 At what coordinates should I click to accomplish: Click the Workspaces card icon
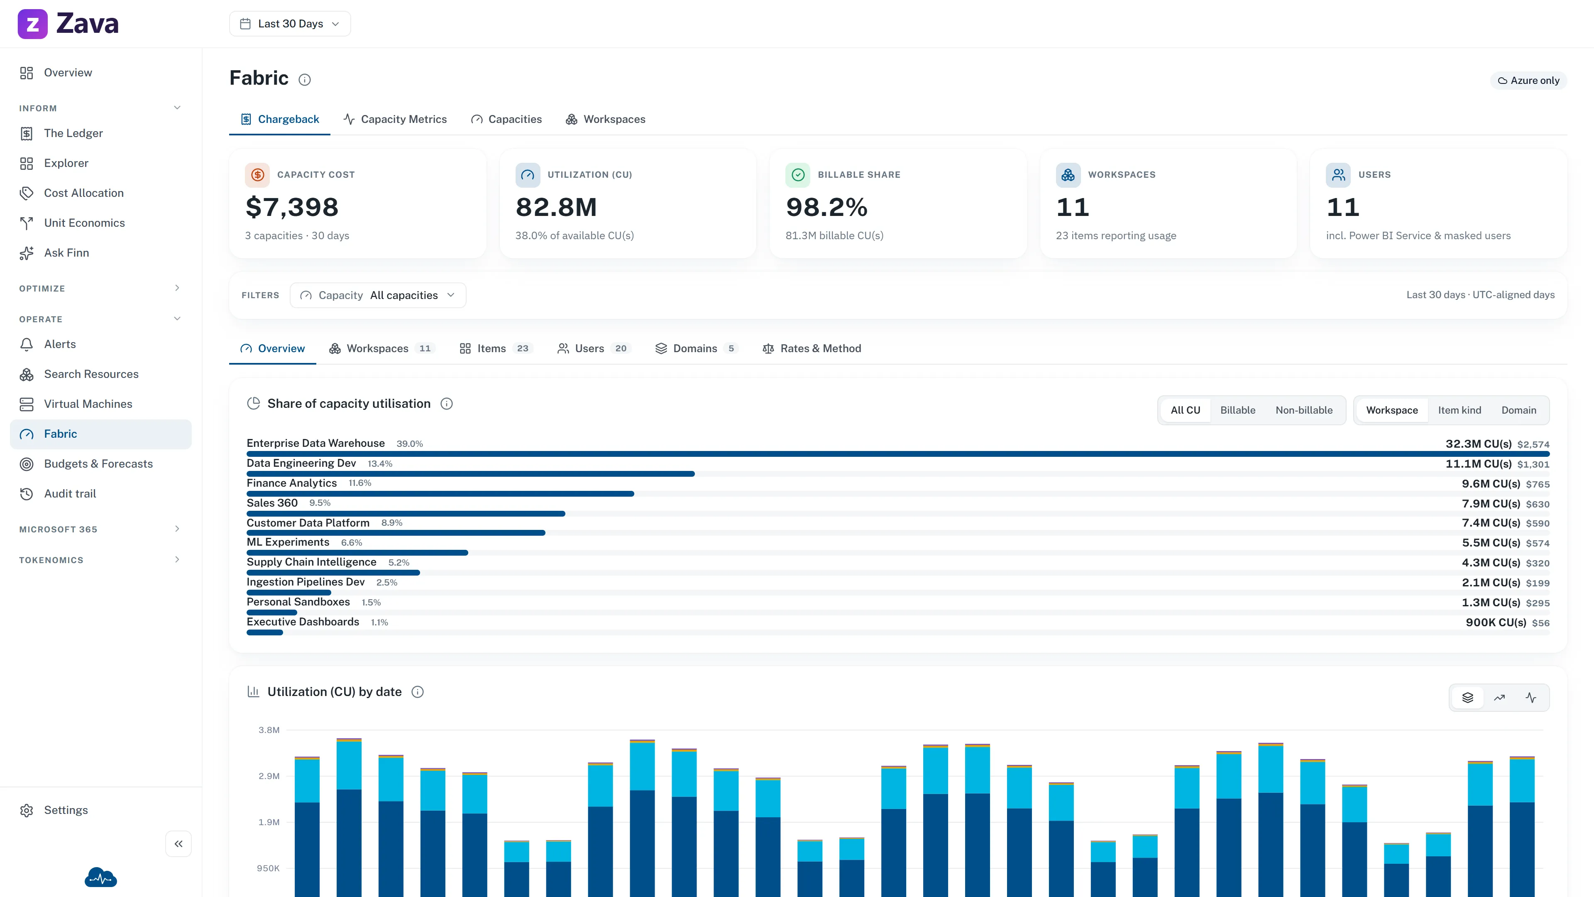(1068, 174)
